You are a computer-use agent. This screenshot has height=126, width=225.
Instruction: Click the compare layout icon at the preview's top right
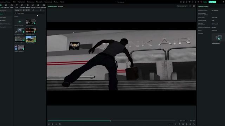(x=194, y=6)
